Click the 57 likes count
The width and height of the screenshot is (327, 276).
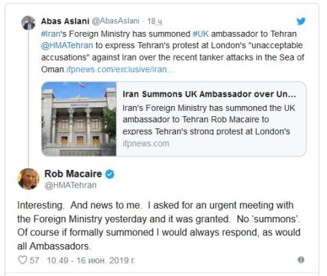tap(34, 260)
